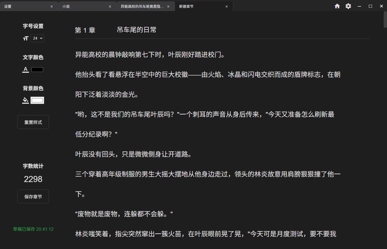Click the black text color swatch
This screenshot has height=249, width=387.
coord(37,69)
